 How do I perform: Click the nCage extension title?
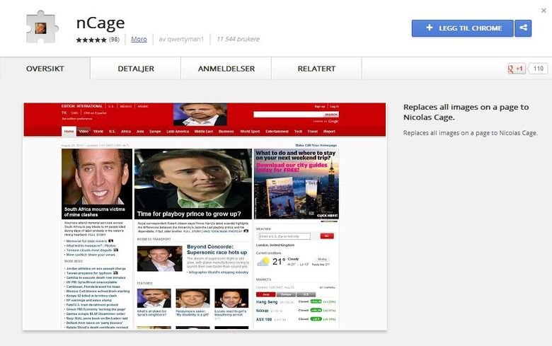(x=100, y=23)
